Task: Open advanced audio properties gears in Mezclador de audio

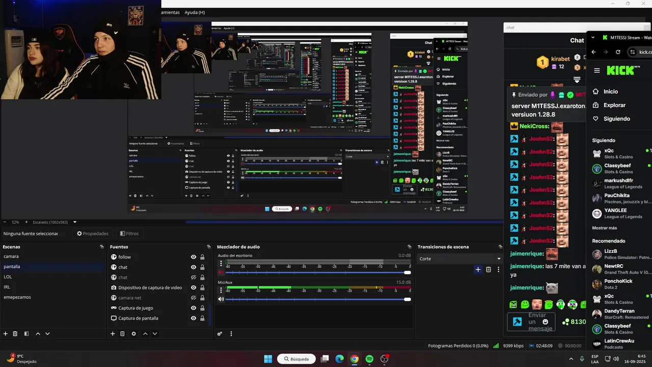Action: click(220, 334)
